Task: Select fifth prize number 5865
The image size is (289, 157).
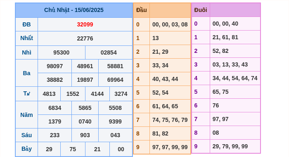Action: point(85,108)
